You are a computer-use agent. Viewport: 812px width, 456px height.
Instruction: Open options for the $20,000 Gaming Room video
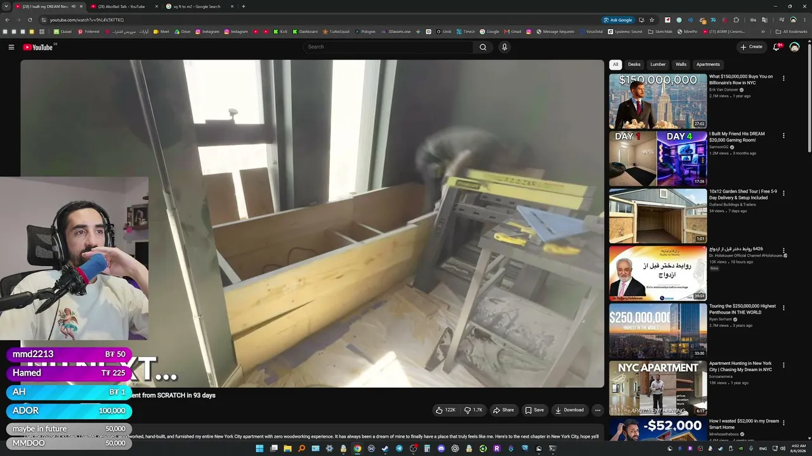pyautogui.click(x=783, y=136)
